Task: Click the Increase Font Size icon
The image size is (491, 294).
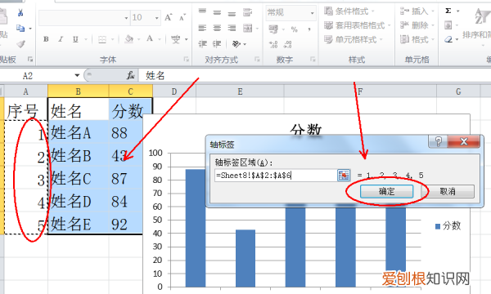Action: (x=169, y=17)
